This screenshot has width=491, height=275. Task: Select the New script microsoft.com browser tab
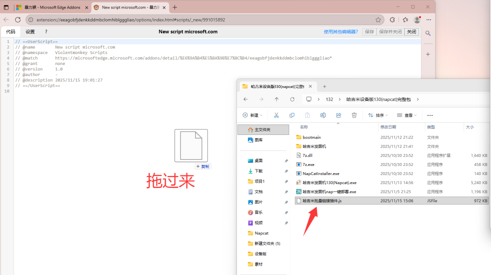point(130,7)
